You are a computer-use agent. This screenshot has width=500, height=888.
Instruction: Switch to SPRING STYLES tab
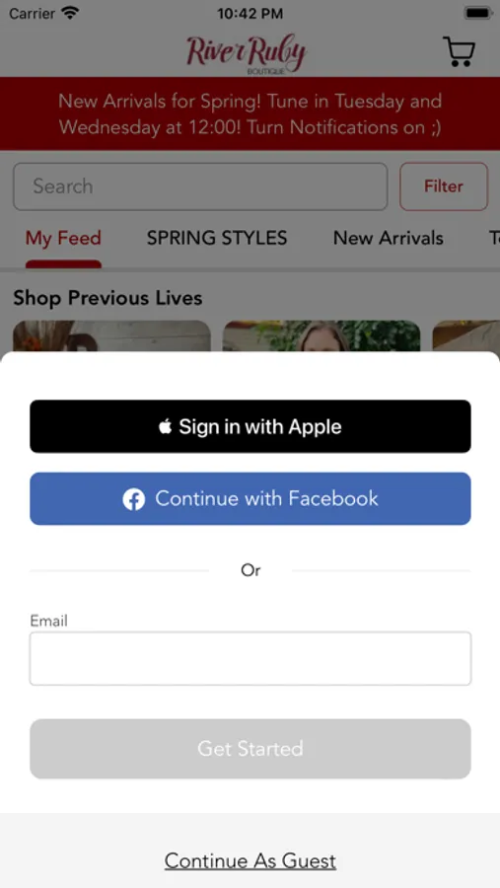[217, 238]
